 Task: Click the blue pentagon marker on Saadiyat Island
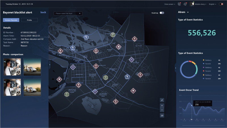pos(86,37)
